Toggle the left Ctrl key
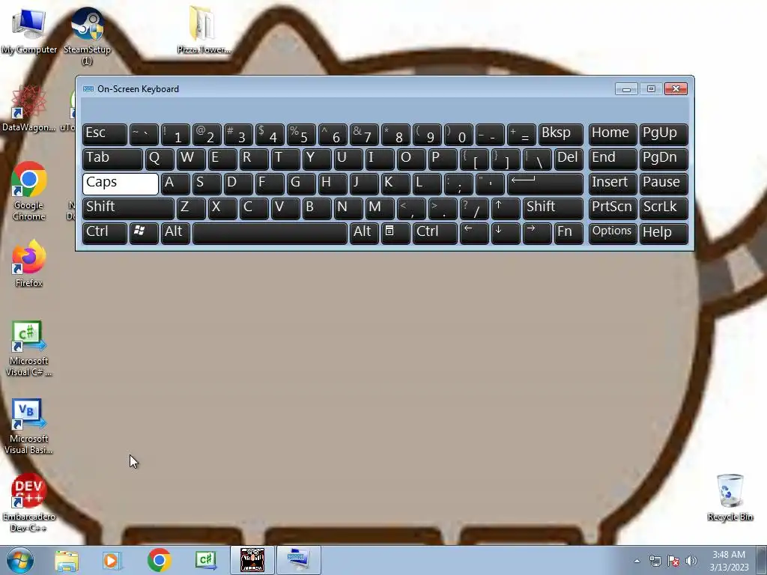Viewport: 767px width, 575px height. coord(105,233)
